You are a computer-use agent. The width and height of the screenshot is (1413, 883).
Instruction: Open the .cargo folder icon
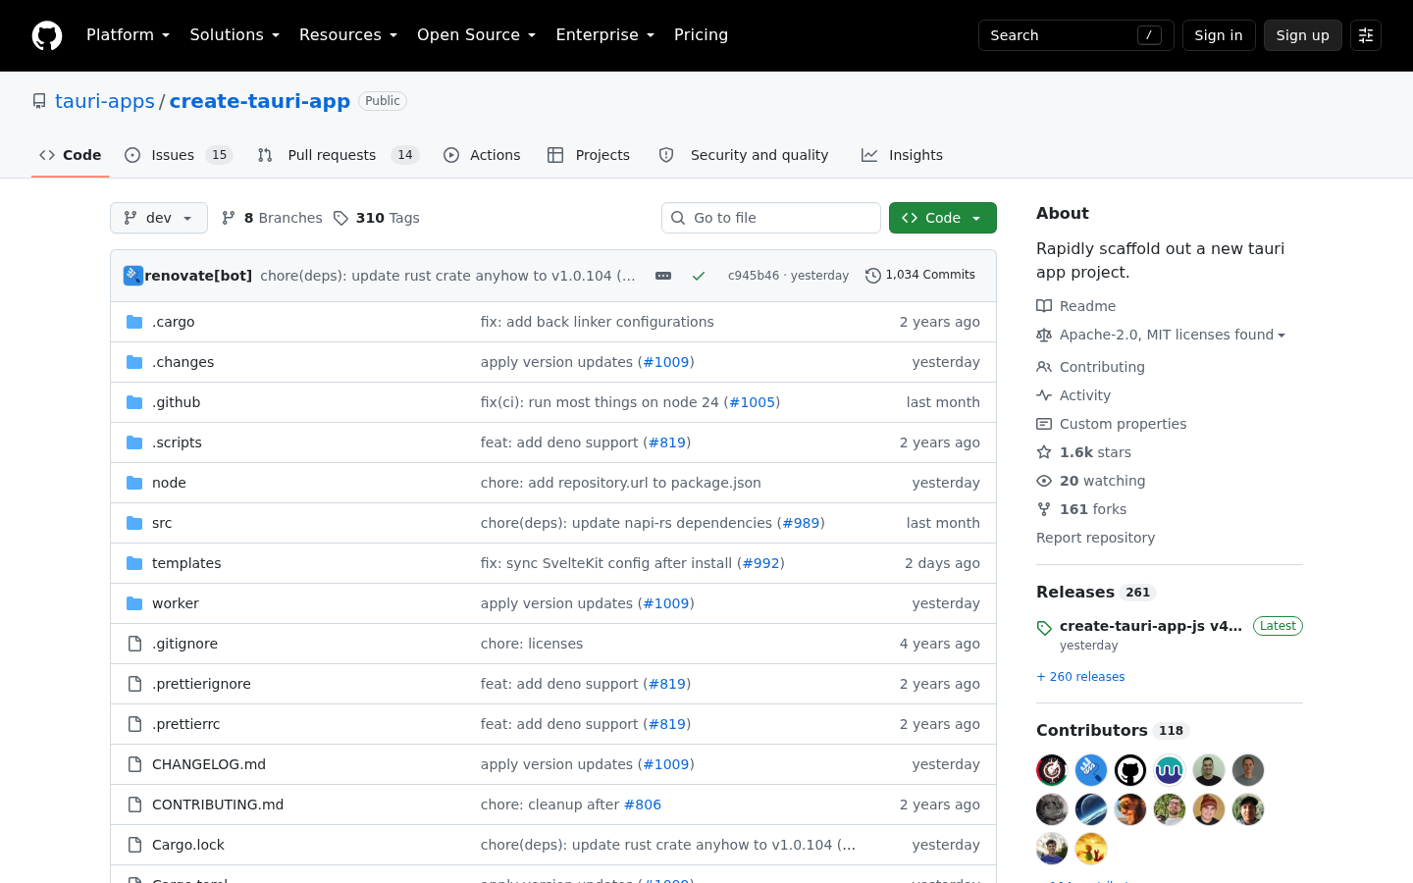(x=134, y=322)
